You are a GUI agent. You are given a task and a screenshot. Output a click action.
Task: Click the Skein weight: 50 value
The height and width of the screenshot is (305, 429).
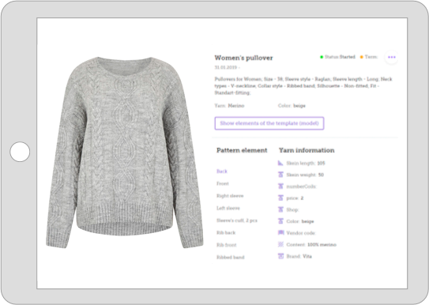305,175
